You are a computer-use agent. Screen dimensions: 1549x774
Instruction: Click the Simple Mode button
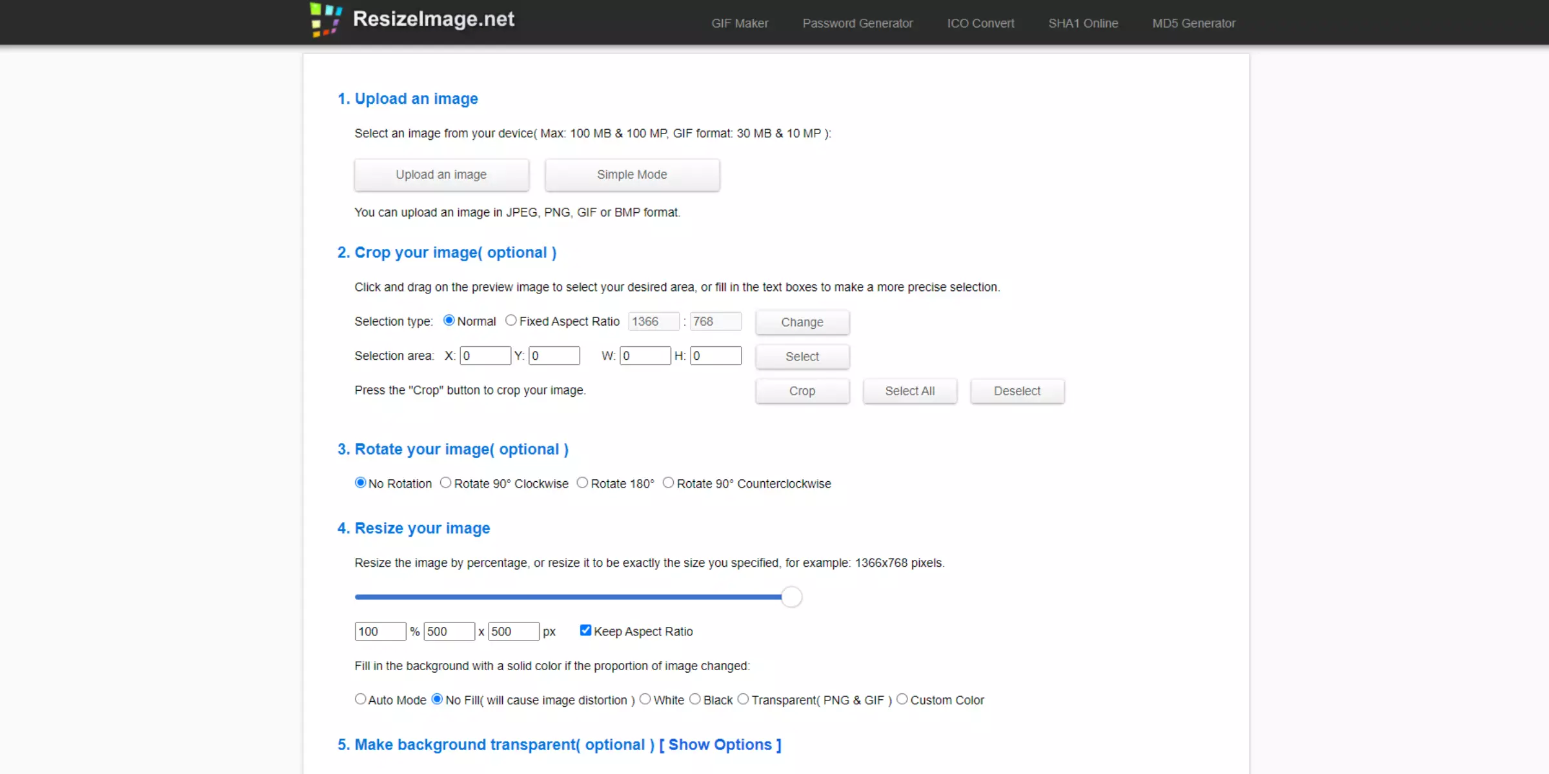click(x=633, y=174)
